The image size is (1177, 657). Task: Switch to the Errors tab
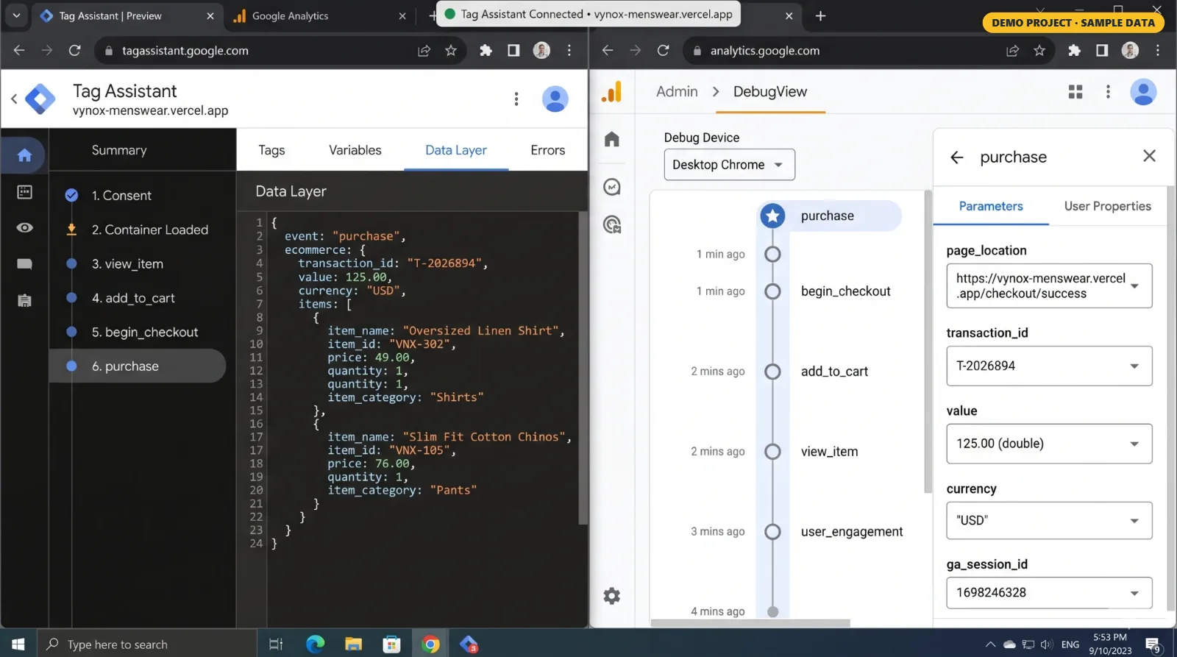point(547,150)
